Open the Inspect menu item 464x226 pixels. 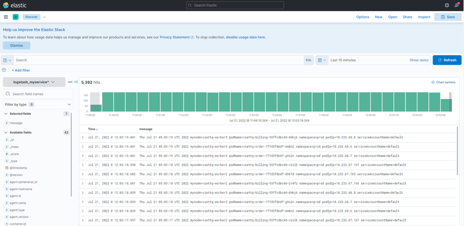[424, 17]
